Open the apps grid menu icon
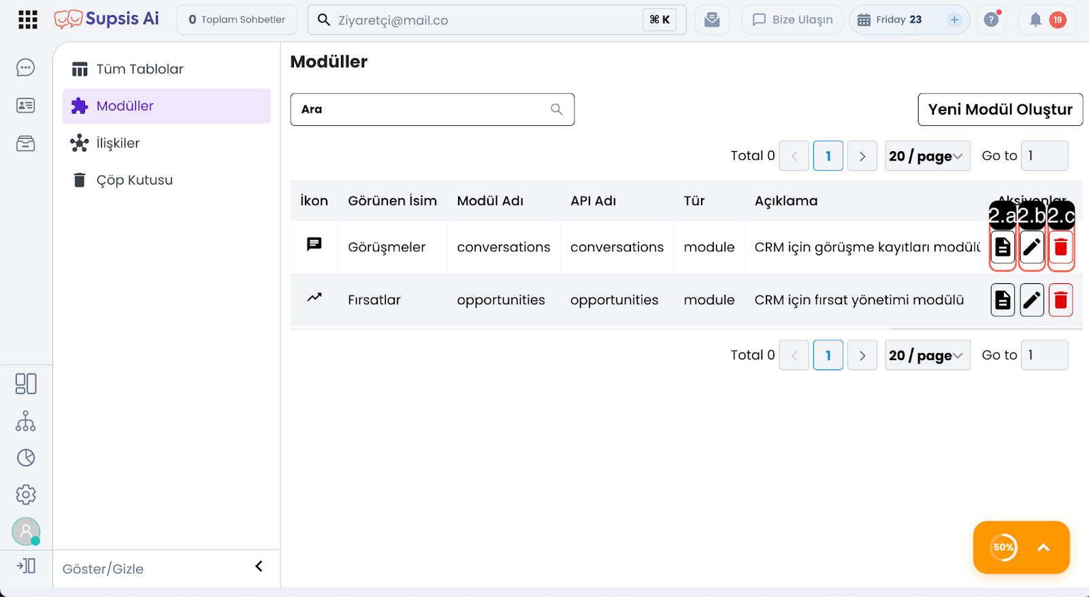The height and width of the screenshot is (597, 1089). [28, 20]
